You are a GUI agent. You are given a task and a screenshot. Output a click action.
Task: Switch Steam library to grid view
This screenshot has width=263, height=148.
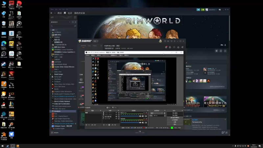75,17
